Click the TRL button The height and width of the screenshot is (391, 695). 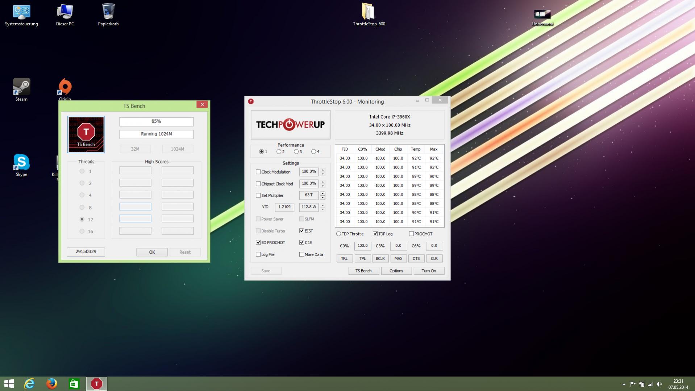click(x=344, y=258)
